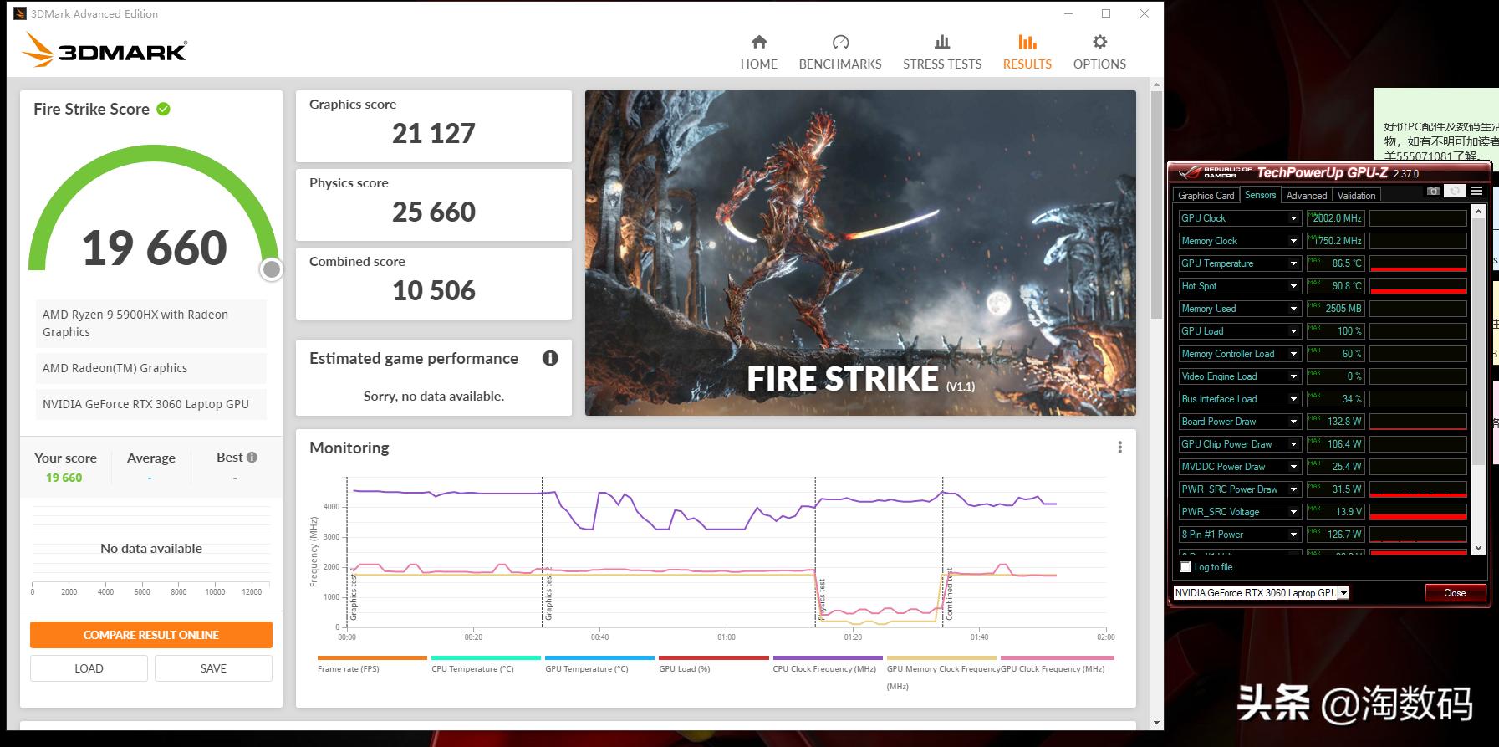
Task: Open the GPU-Z hamburger menu
Action: pyautogui.click(x=1477, y=192)
